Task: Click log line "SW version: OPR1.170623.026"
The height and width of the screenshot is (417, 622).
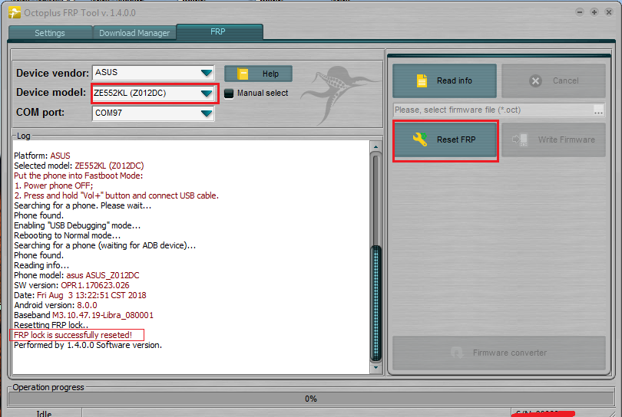Action: pyautogui.click(x=72, y=285)
